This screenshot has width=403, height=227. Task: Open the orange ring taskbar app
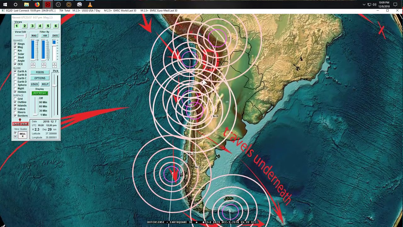coord(69,4)
